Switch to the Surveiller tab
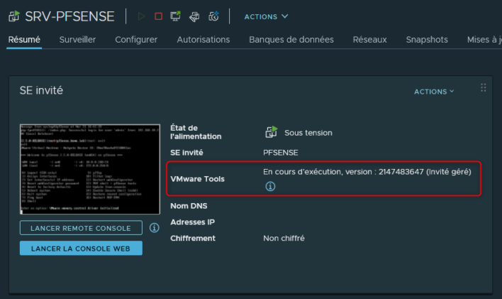This screenshot has width=502, height=299. click(x=77, y=40)
